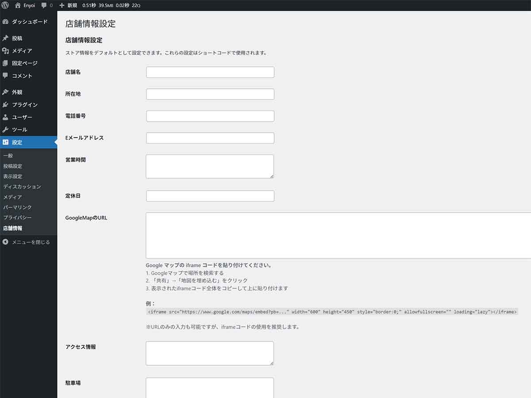Select パーマリンク submenu item
This screenshot has width=531, height=398.
pyautogui.click(x=17, y=207)
